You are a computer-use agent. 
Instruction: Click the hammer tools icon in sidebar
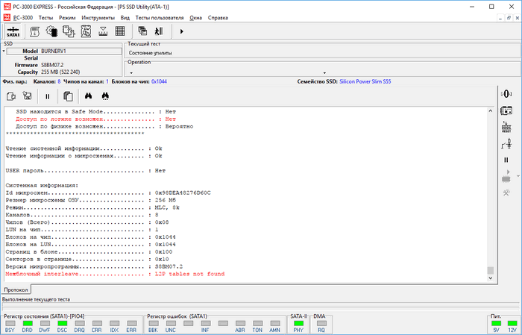(506, 192)
